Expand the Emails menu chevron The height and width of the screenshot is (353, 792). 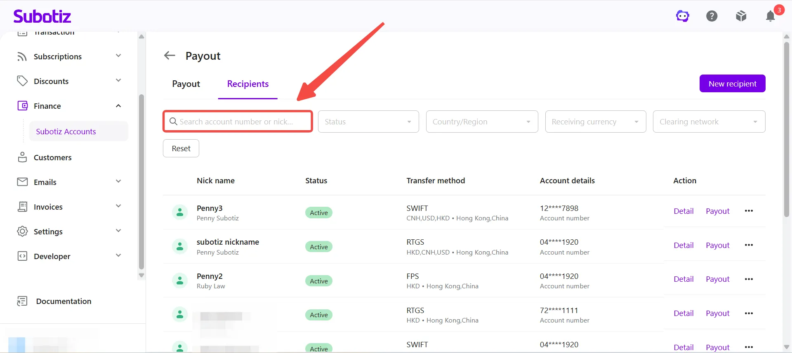click(x=118, y=181)
